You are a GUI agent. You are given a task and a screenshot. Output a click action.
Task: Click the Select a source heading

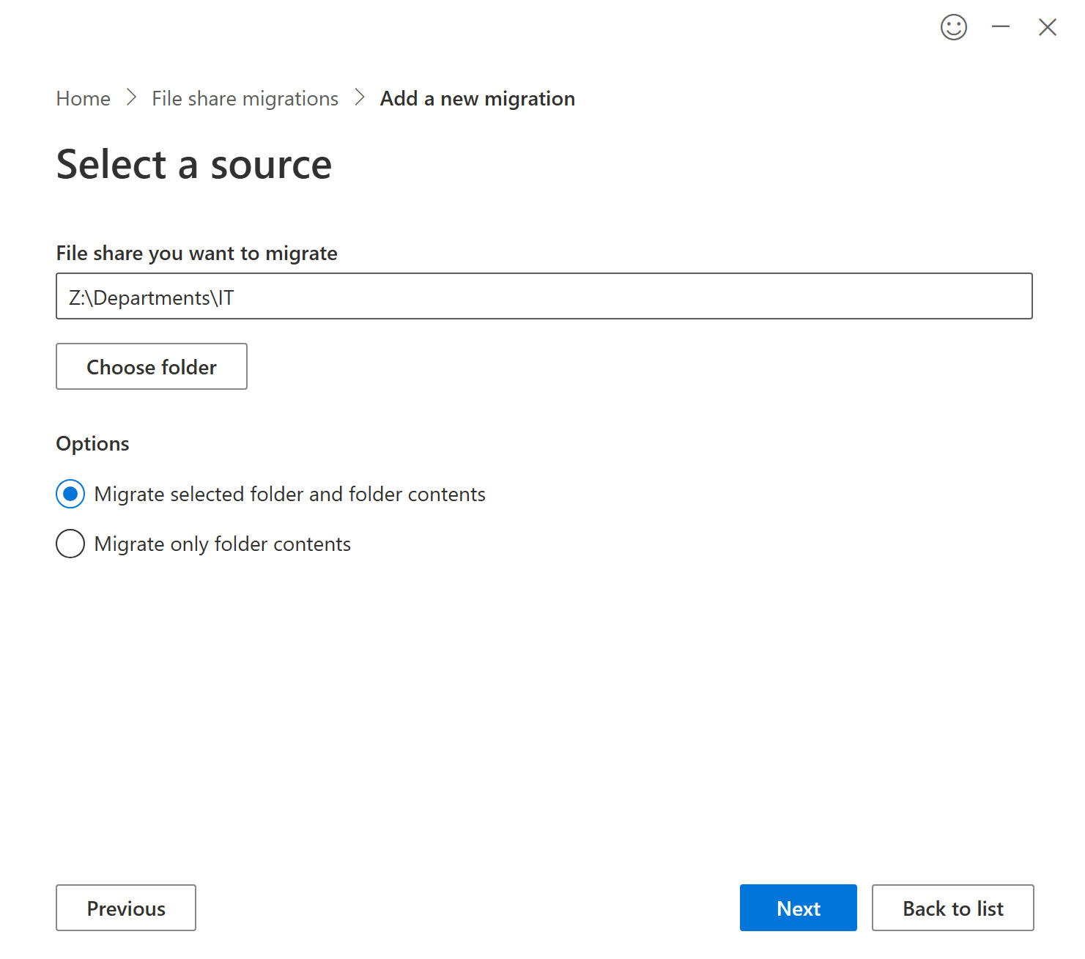(194, 164)
